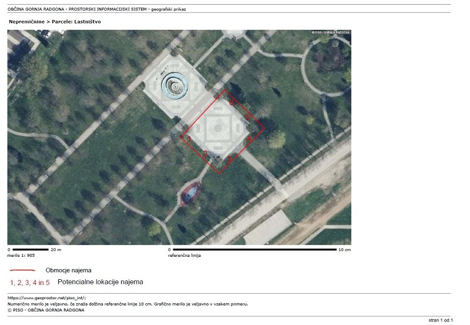Click the red location number 1 on the map
470x325 pixels.
(x=189, y=139)
